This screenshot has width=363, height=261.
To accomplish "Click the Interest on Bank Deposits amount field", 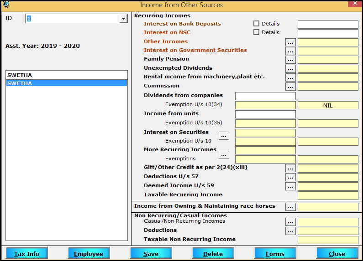I will 328,25.
